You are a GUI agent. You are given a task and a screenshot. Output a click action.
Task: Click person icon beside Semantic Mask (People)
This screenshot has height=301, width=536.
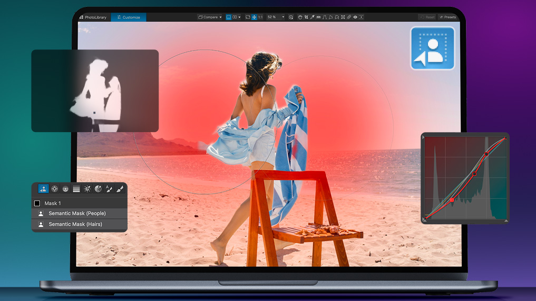[x=41, y=214]
